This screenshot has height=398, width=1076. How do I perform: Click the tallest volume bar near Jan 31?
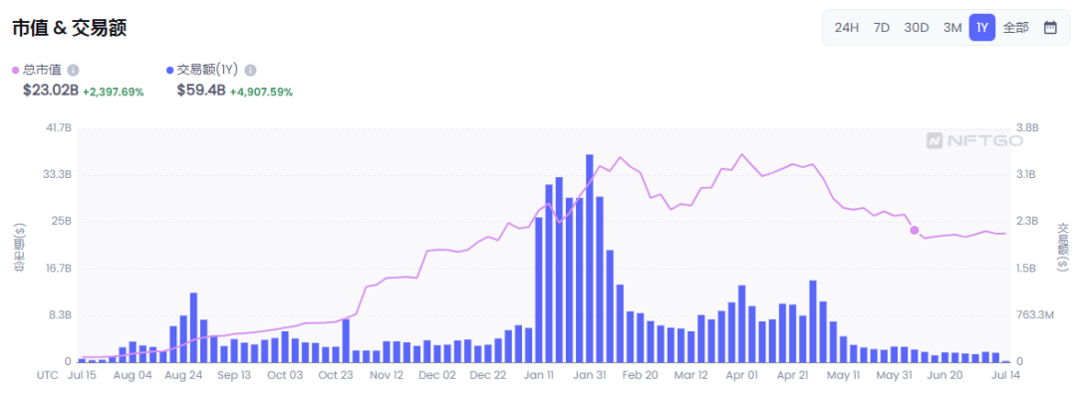click(x=590, y=259)
